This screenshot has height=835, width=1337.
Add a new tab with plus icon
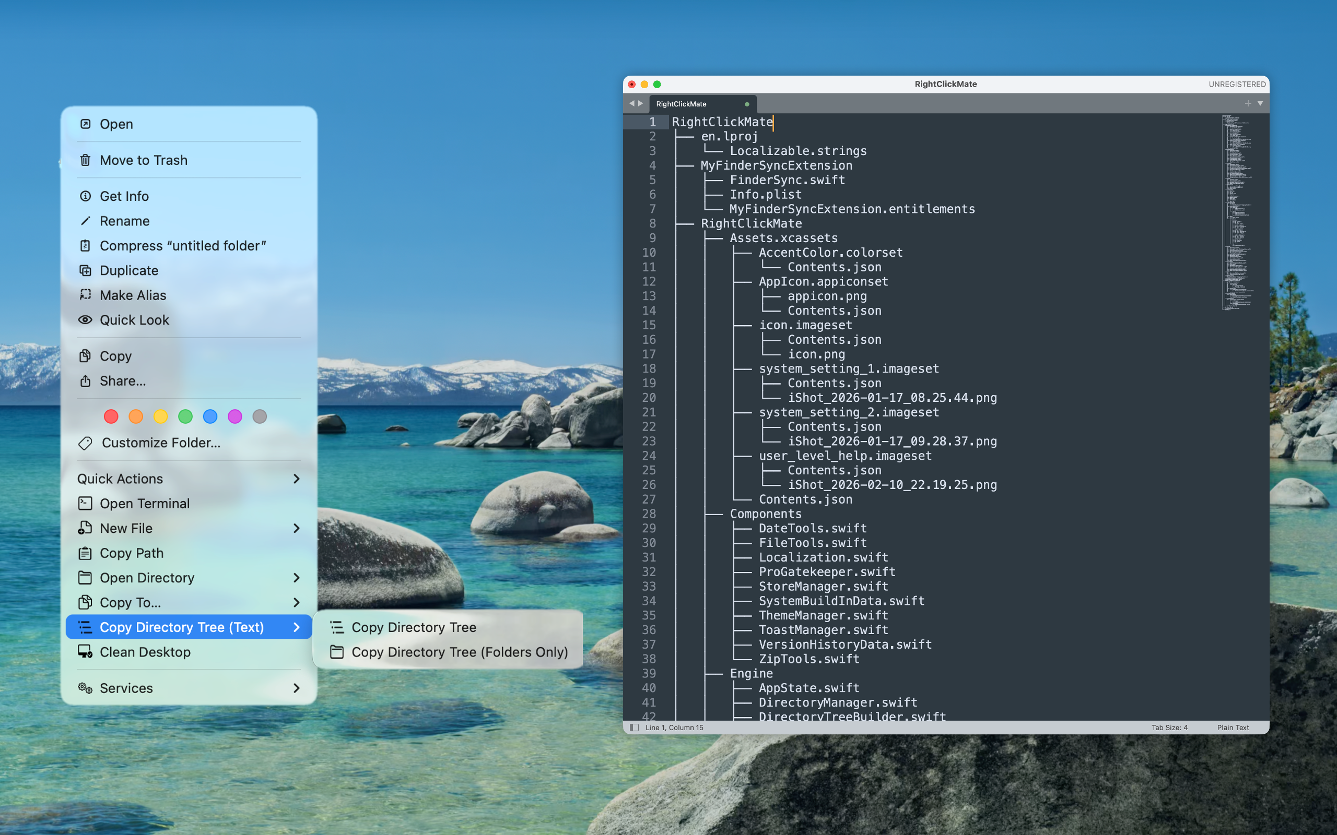click(x=1248, y=103)
